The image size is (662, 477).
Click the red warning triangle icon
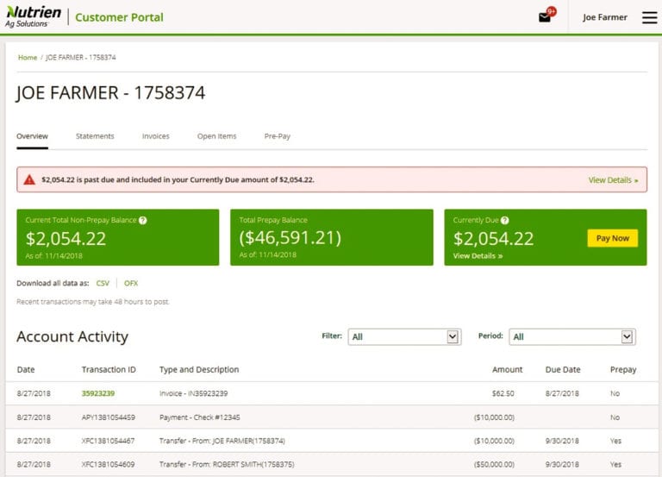pos(29,179)
